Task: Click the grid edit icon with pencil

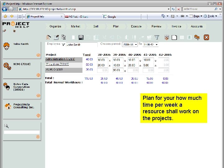Action: (56, 37)
